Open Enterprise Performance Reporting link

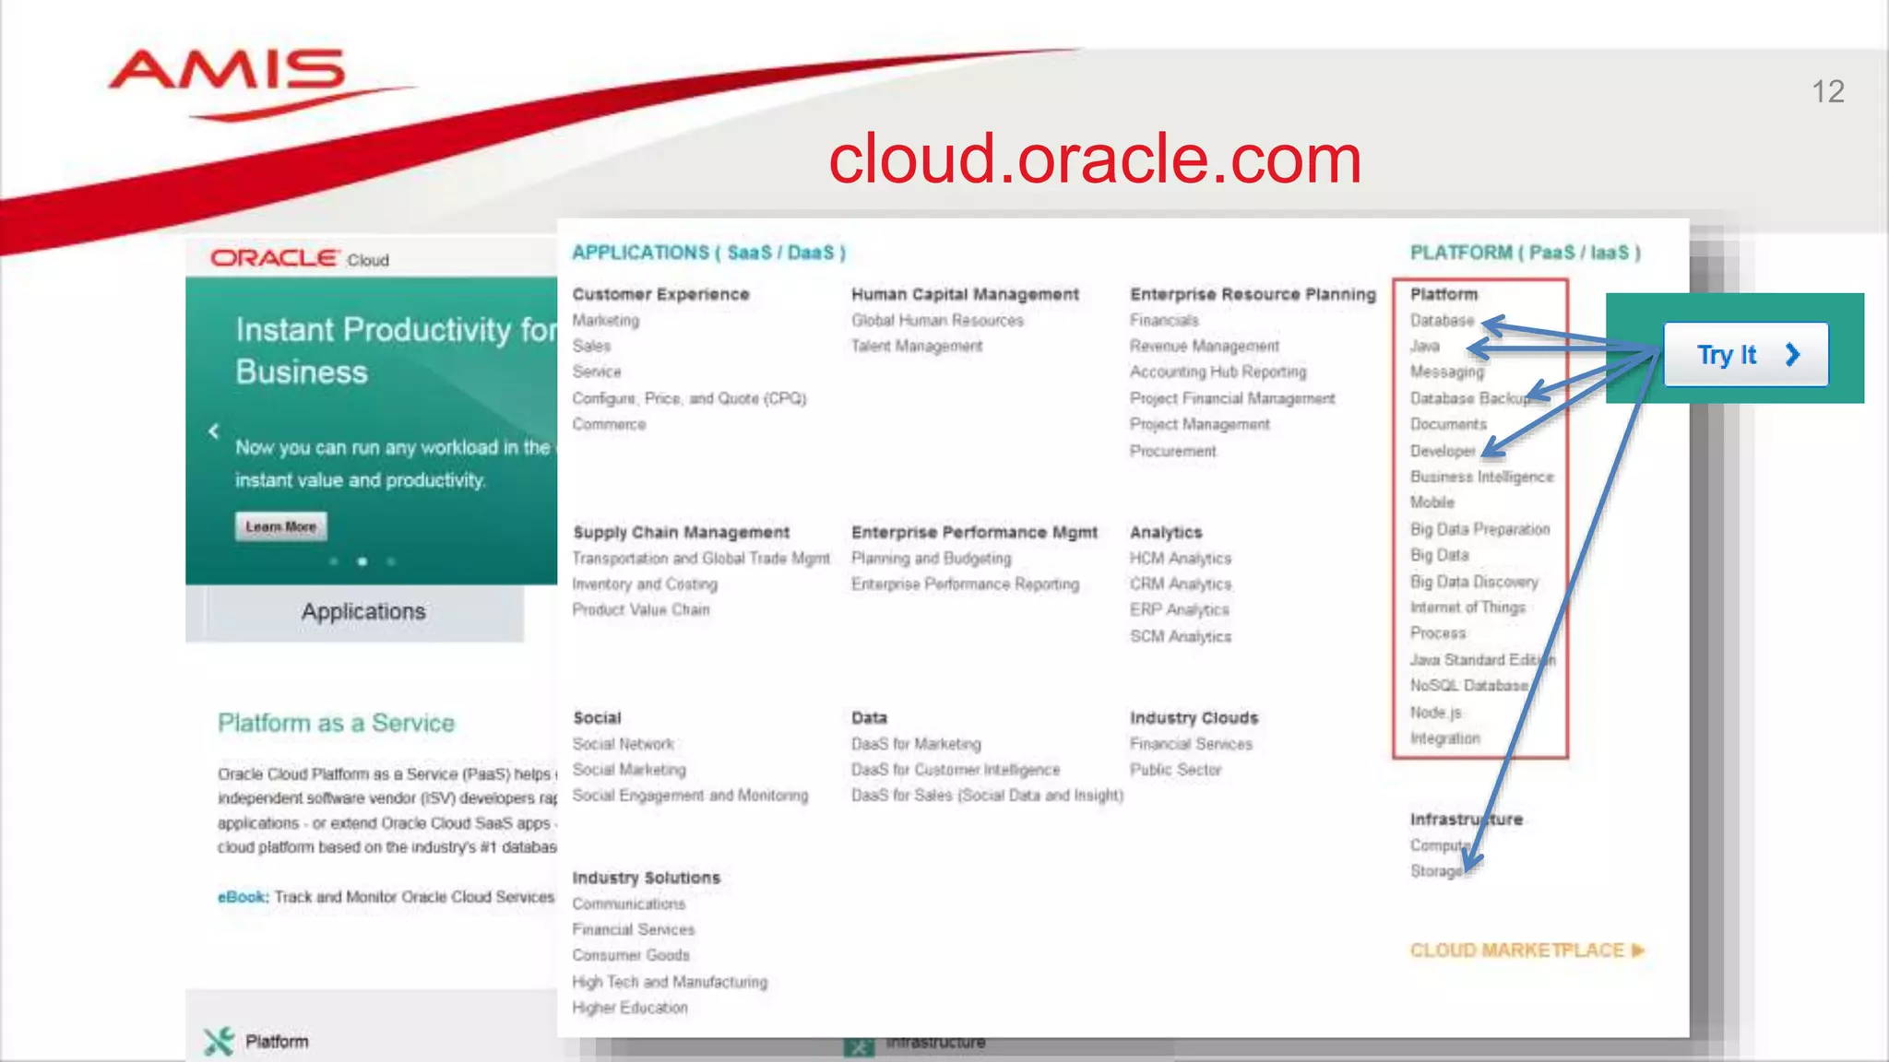click(965, 584)
